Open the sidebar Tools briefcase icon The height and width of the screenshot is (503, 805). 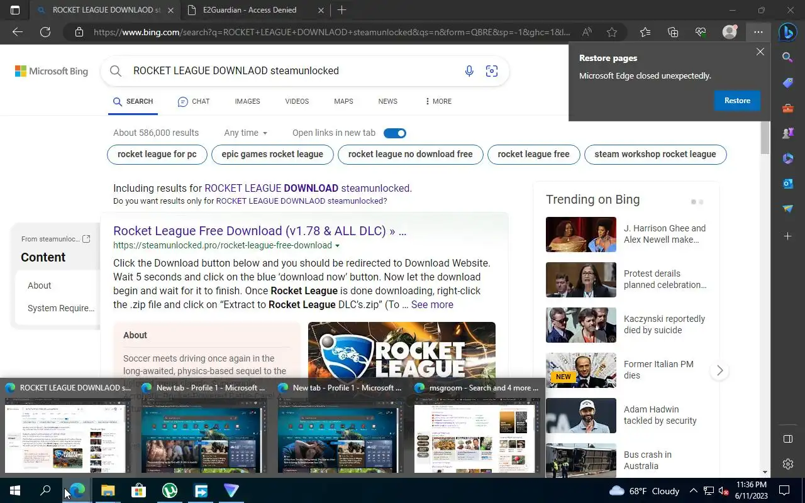(x=788, y=108)
